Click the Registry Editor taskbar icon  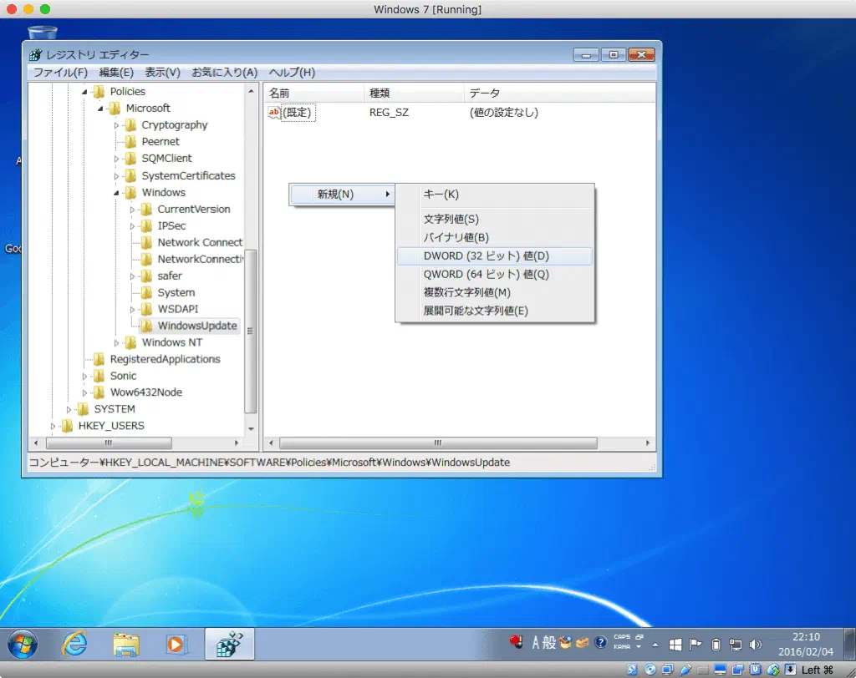(229, 644)
